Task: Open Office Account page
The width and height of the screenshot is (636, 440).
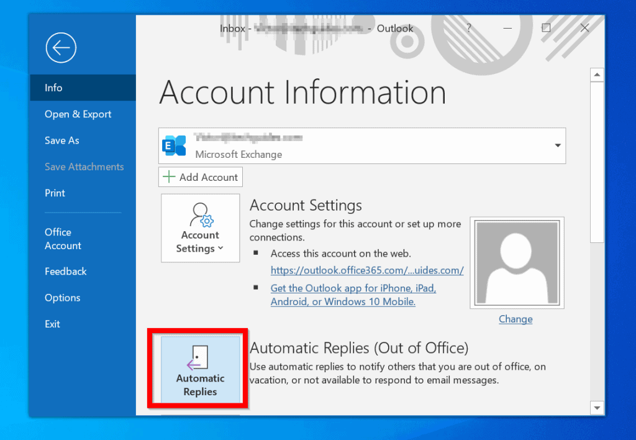Action: pyautogui.click(x=83, y=239)
